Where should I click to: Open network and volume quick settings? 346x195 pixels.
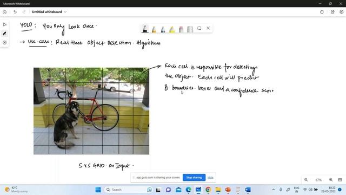click(x=310, y=190)
